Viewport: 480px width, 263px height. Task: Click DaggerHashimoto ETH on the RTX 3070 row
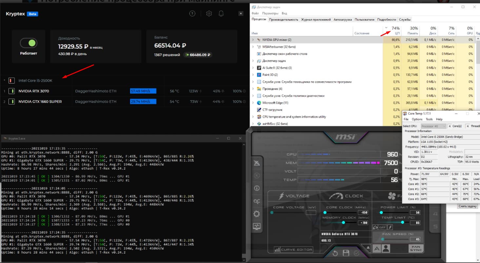click(x=96, y=91)
